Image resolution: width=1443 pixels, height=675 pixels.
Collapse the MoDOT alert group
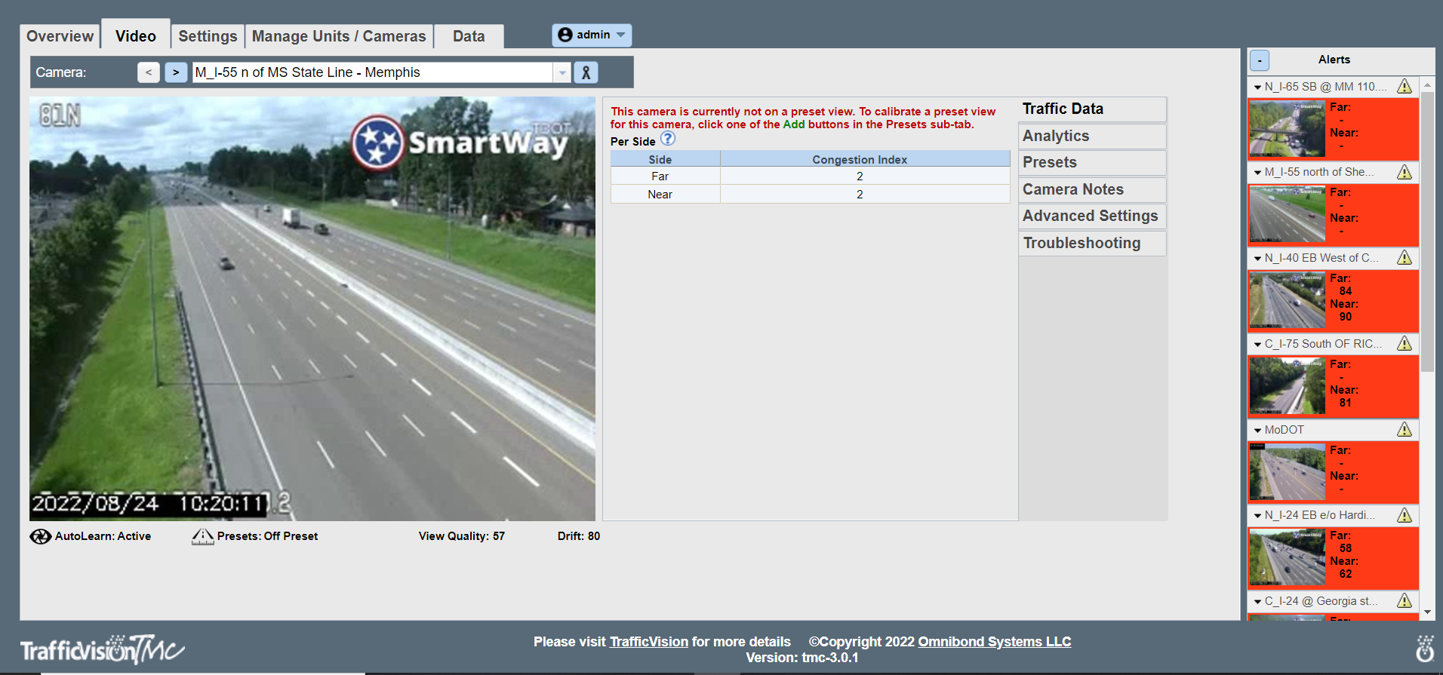[x=1257, y=431]
